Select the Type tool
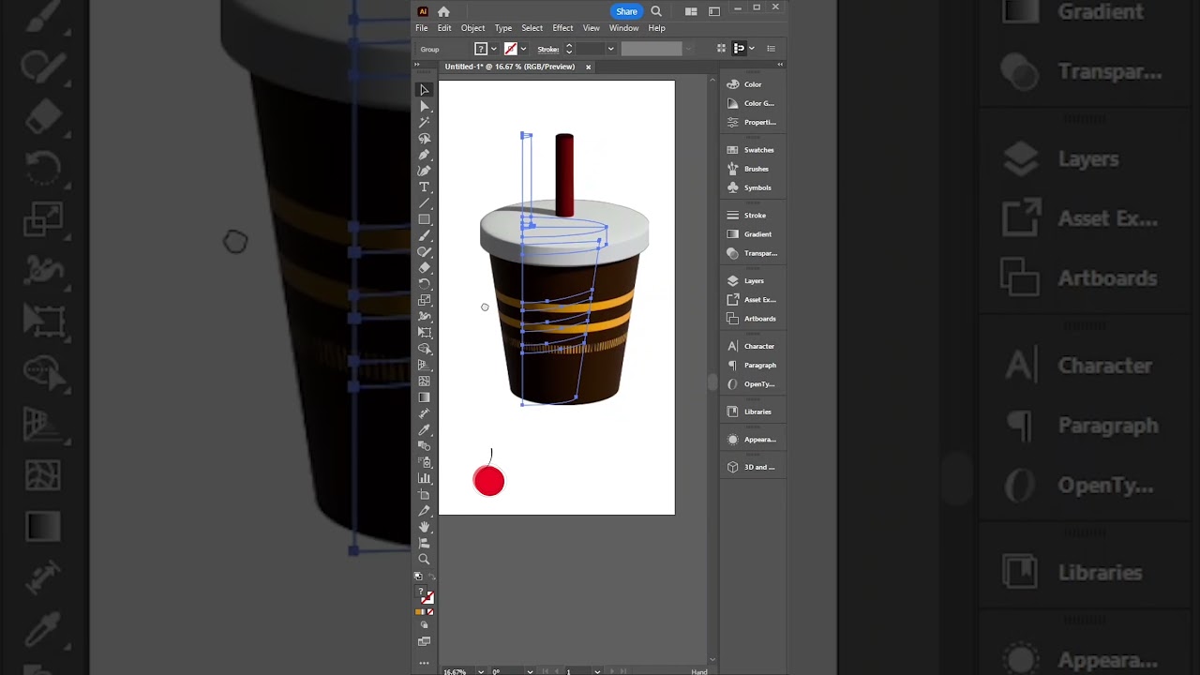The height and width of the screenshot is (675, 1200). pyautogui.click(x=424, y=187)
